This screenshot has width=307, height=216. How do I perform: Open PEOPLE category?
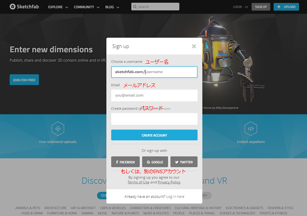pos(179,213)
